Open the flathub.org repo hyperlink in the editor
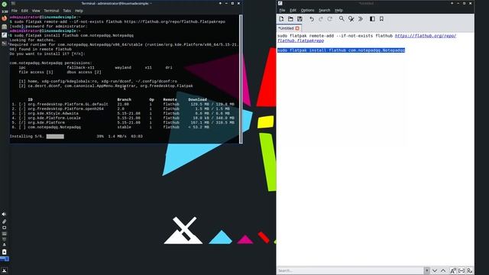Screen dimensions: 489x275 click(x=425, y=36)
